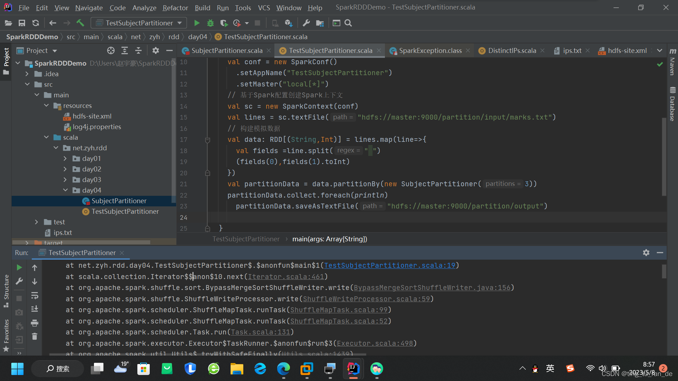678x381 pixels.
Task: Start the Debug bug icon
Action: tap(210, 23)
